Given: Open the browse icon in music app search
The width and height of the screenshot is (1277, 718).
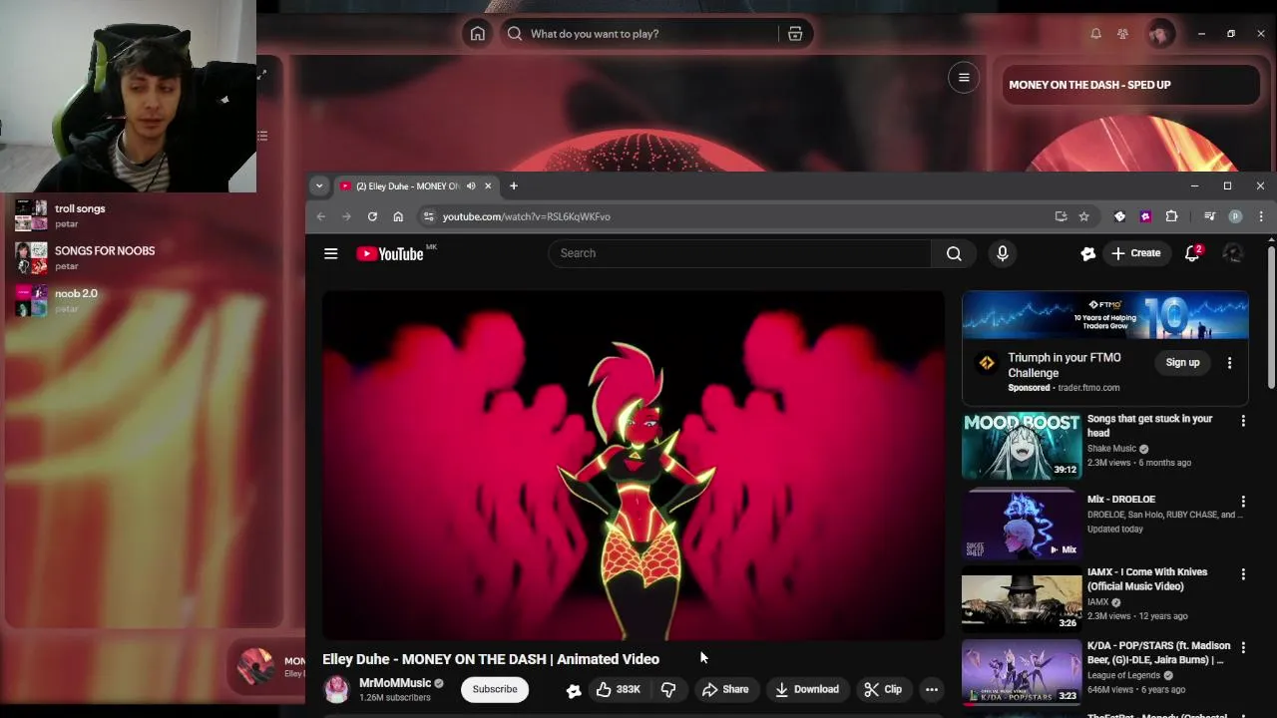Looking at the screenshot, I should coord(795,34).
